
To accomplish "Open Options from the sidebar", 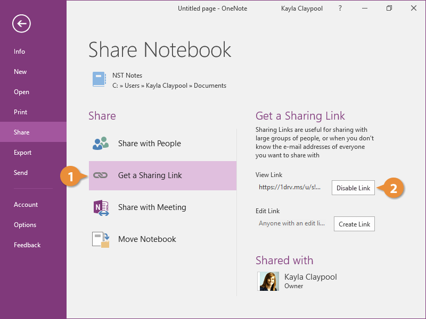I will pos(25,225).
